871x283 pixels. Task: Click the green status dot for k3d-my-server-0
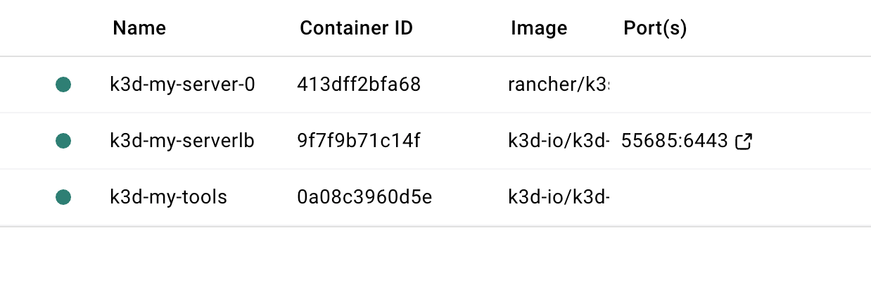[63, 85]
